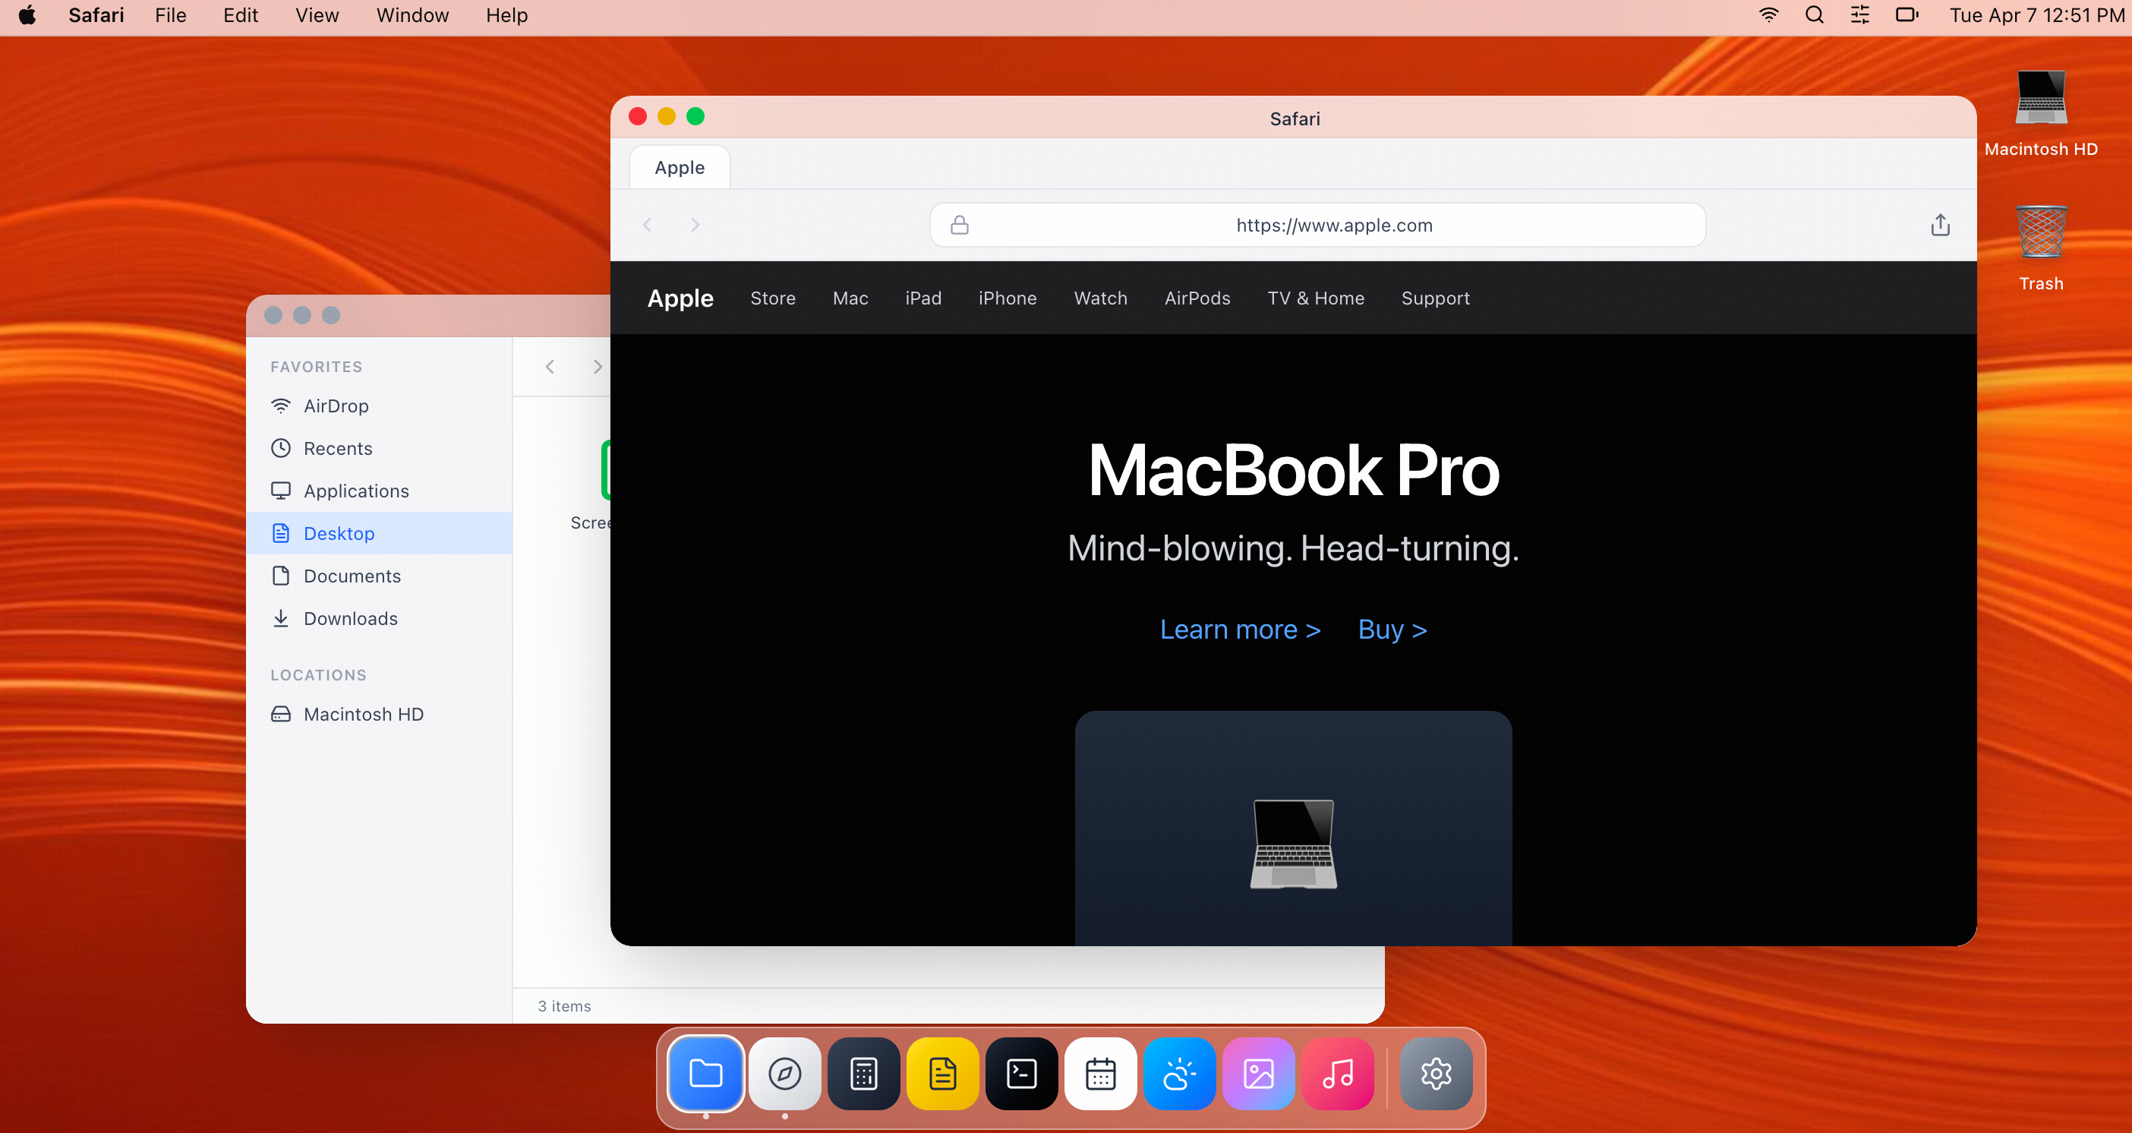Click "Mind-blowing. Head-turning." tagline

1293,548
